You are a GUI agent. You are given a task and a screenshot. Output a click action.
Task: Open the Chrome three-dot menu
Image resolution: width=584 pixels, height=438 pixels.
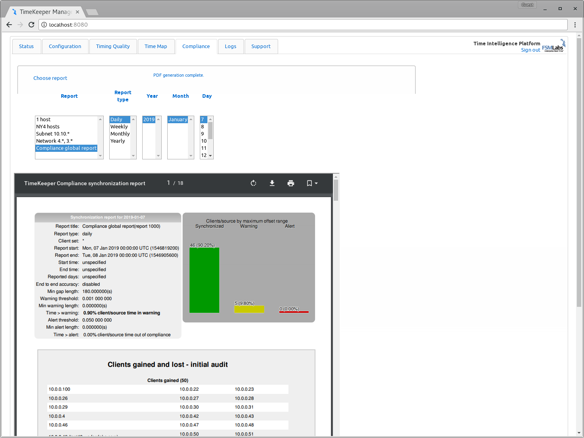click(575, 25)
